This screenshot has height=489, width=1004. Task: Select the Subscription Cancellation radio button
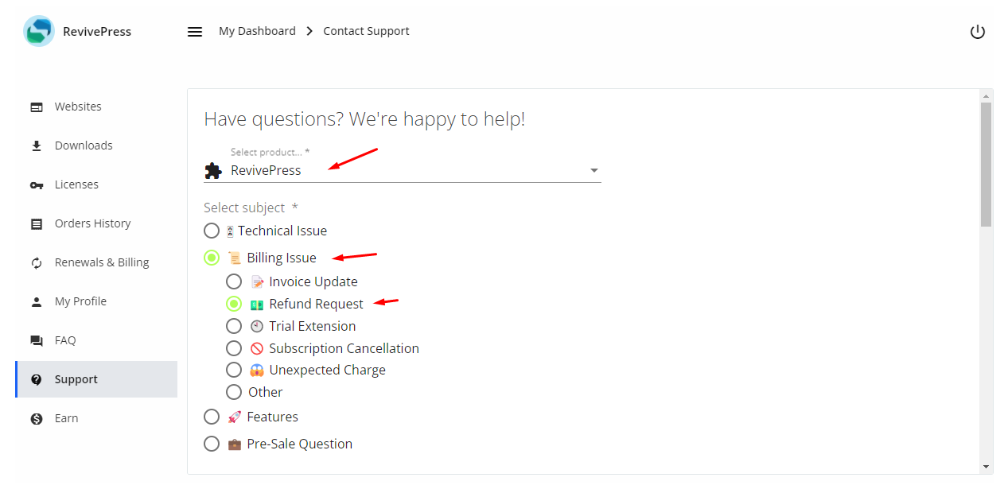pyautogui.click(x=234, y=348)
